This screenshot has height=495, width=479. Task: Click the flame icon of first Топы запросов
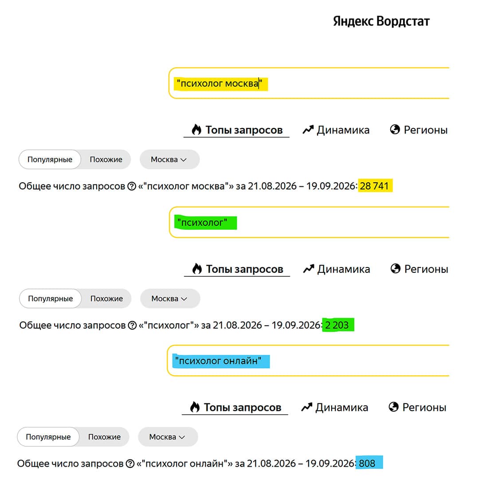point(196,130)
